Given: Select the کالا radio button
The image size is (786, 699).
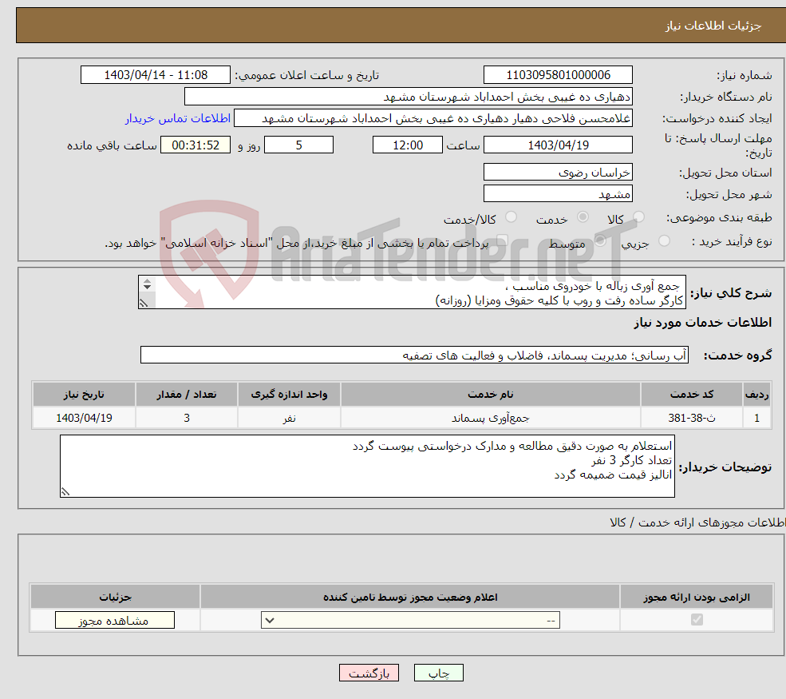Looking at the screenshot, I should [x=638, y=217].
